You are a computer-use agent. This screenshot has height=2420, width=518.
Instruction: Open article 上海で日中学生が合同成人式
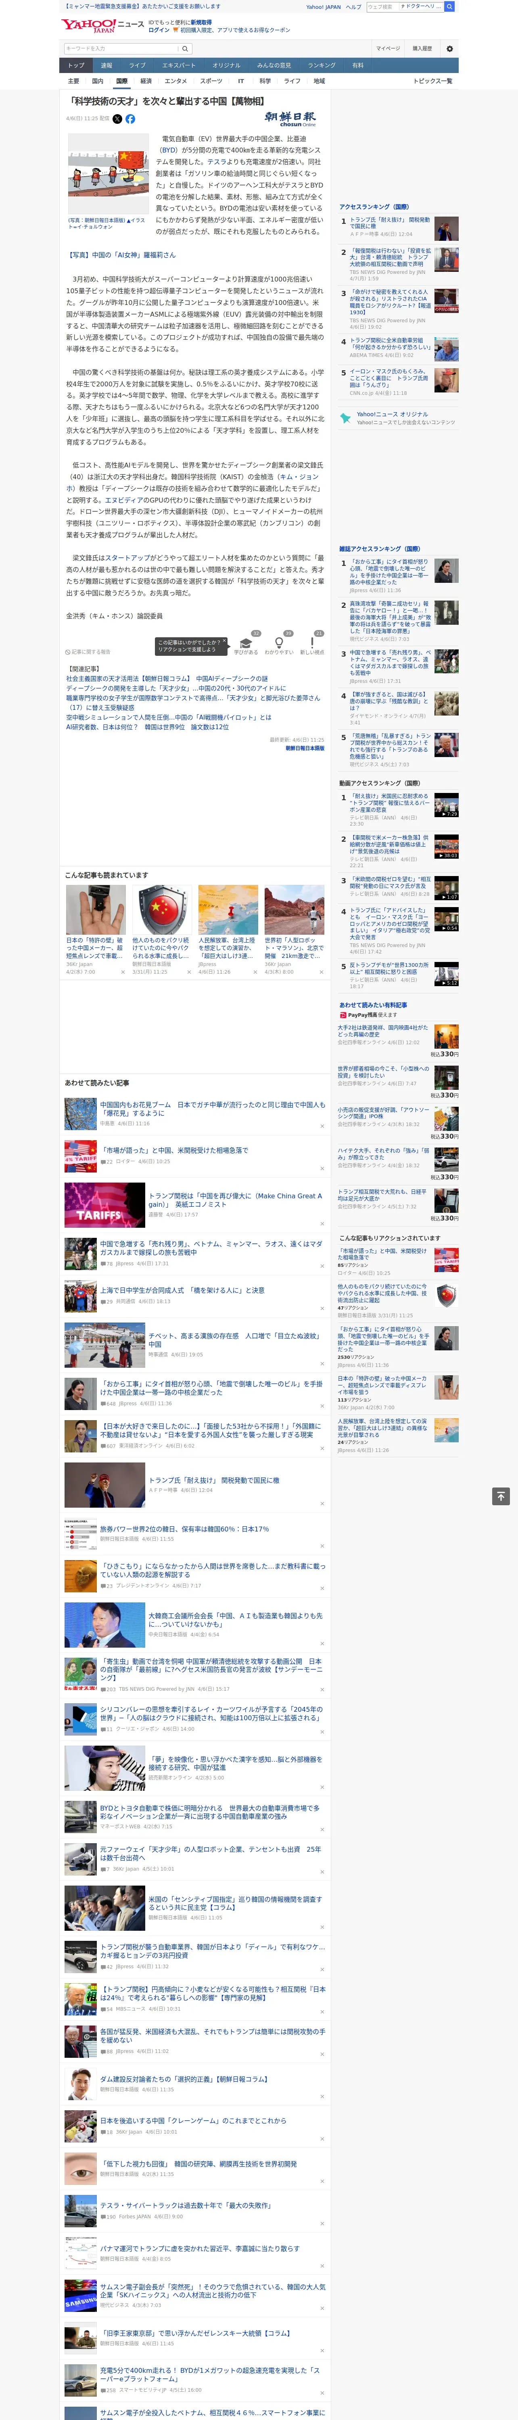[x=182, y=1290]
